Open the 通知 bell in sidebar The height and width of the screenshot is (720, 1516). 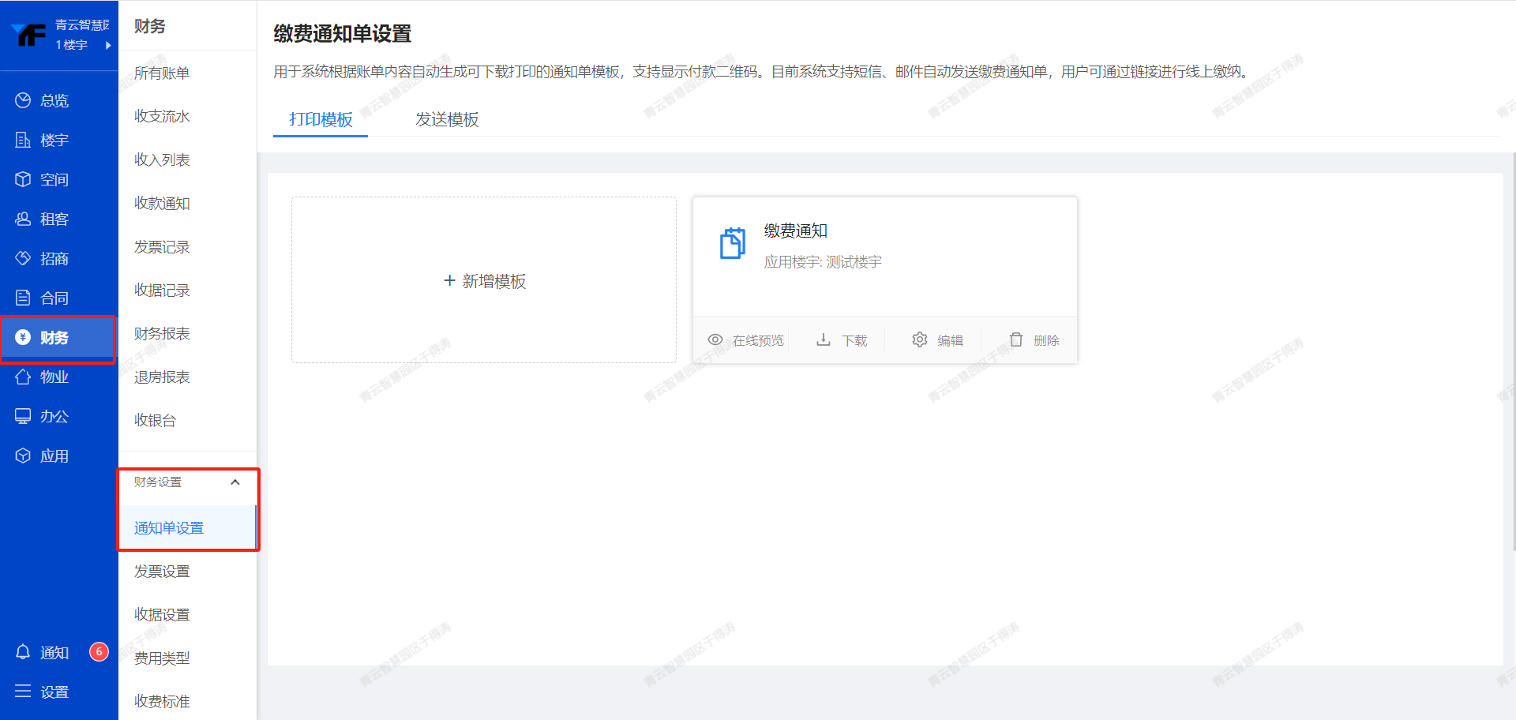(x=24, y=652)
